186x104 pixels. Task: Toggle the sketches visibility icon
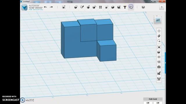159,79
